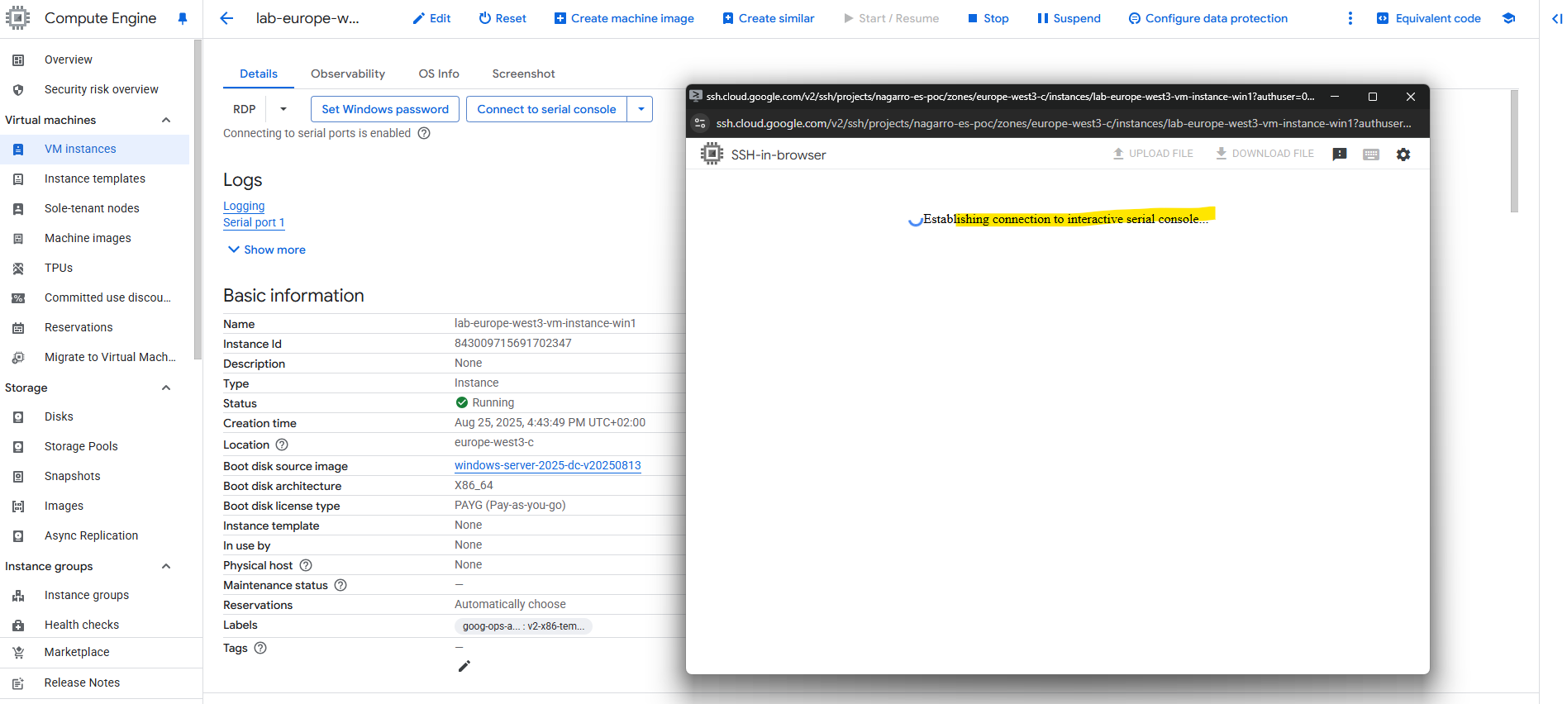Open Security risk overview

[102, 89]
